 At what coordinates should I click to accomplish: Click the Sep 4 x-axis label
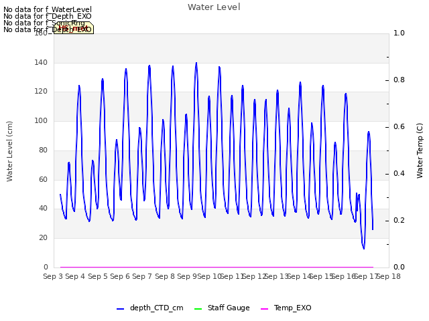pyautogui.click(x=75, y=276)
